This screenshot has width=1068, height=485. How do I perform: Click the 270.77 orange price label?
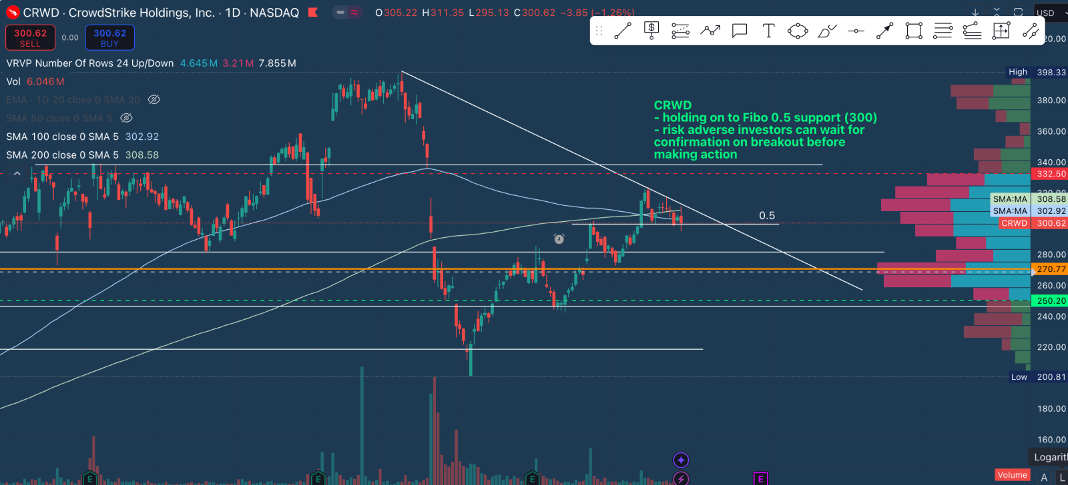(x=1051, y=269)
